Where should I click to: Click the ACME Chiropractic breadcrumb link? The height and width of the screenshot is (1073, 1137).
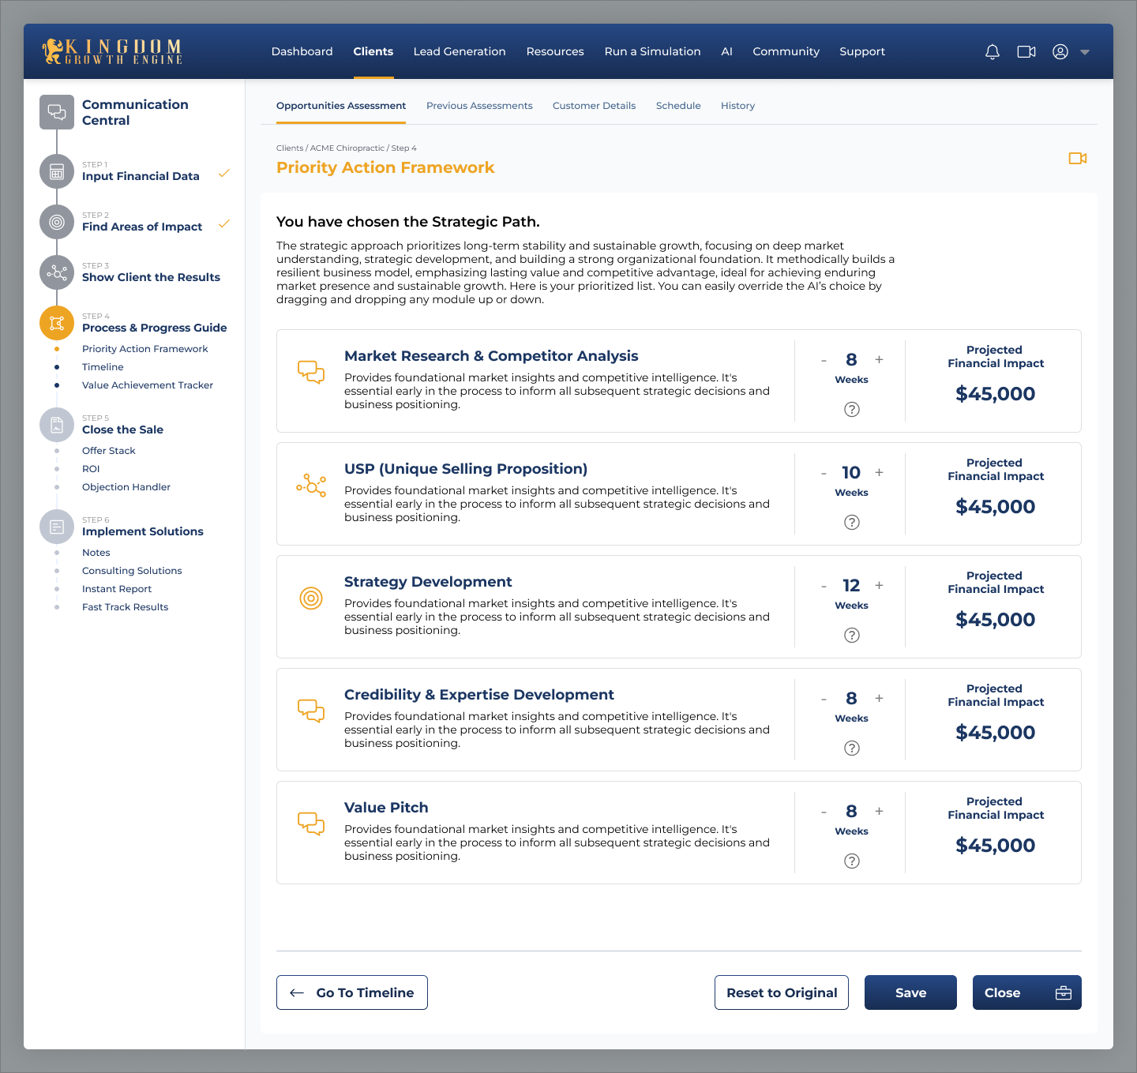pos(347,148)
